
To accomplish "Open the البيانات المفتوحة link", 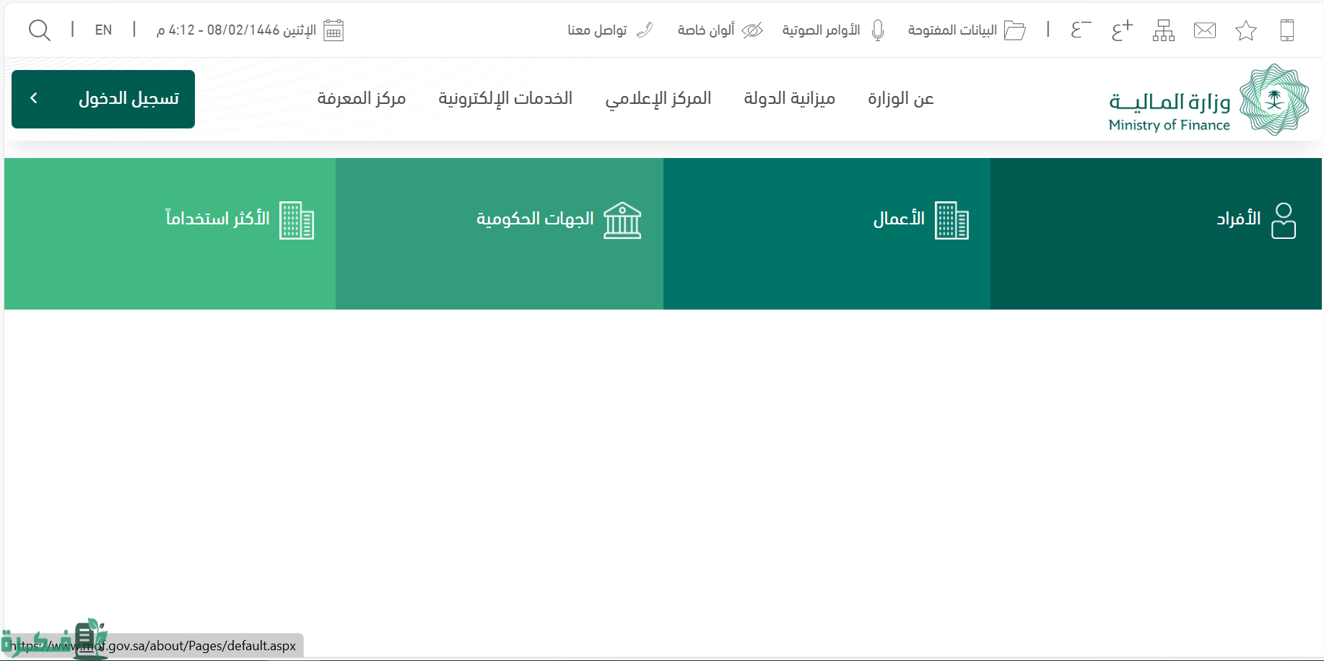I will (966, 30).
